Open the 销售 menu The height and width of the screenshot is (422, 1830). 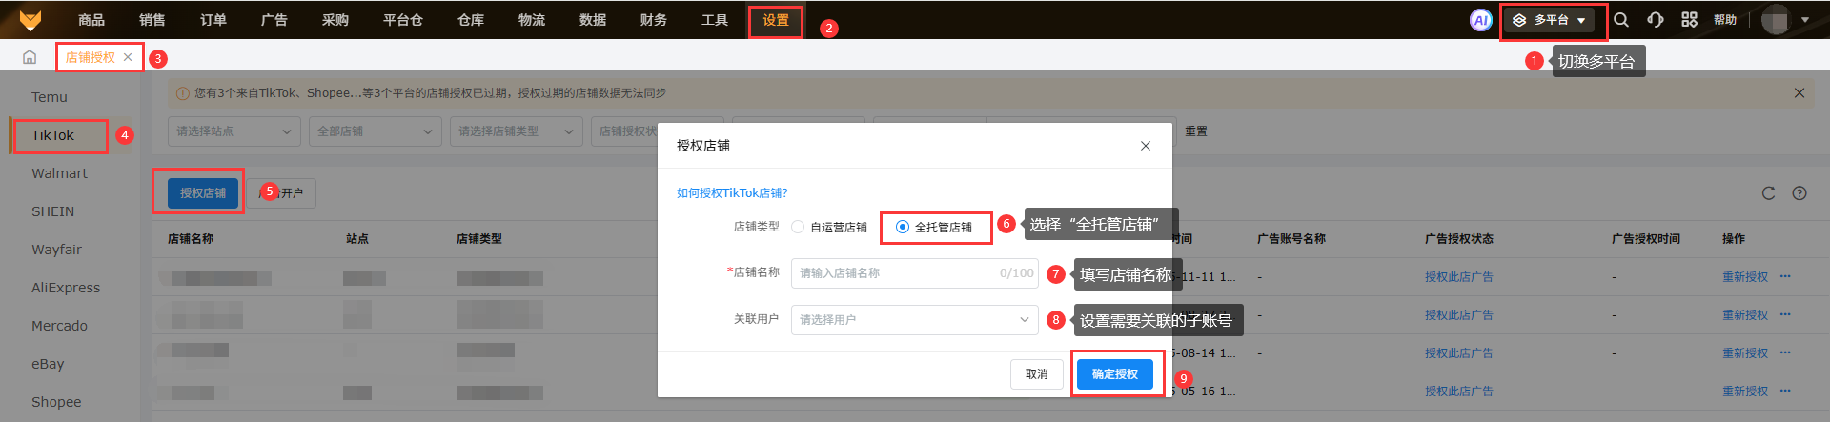coord(152,20)
